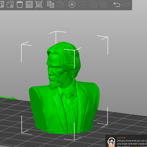
Task: Click the Split to objects icon
Action: tap(93, 4)
